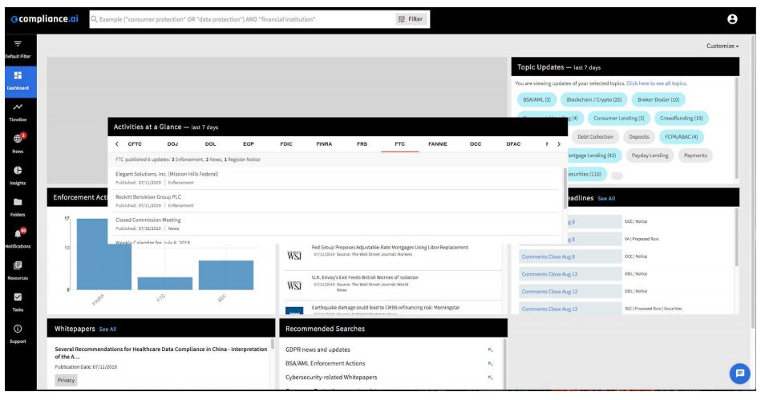
Task: Switch to the FANNIE tab
Action: point(438,144)
